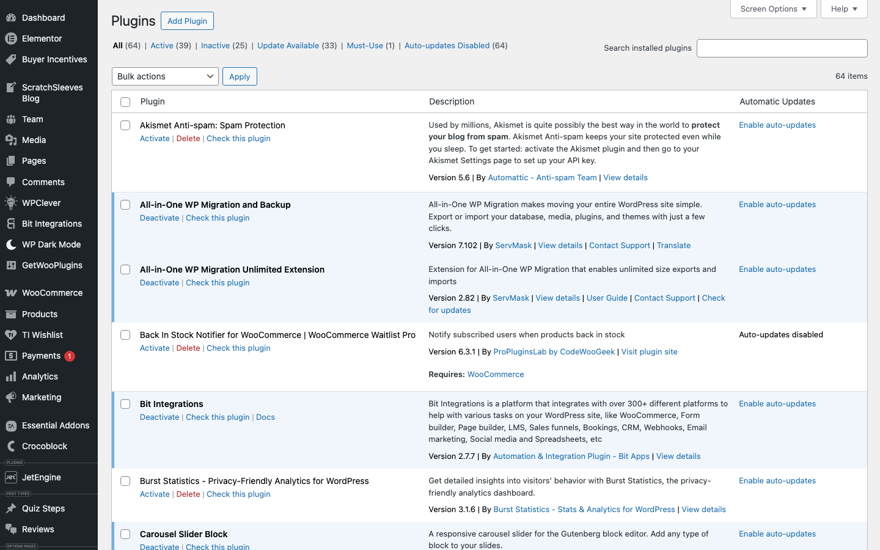Open the Bulk actions dropdown
The width and height of the screenshot is (880, 550).
(165, 76)
